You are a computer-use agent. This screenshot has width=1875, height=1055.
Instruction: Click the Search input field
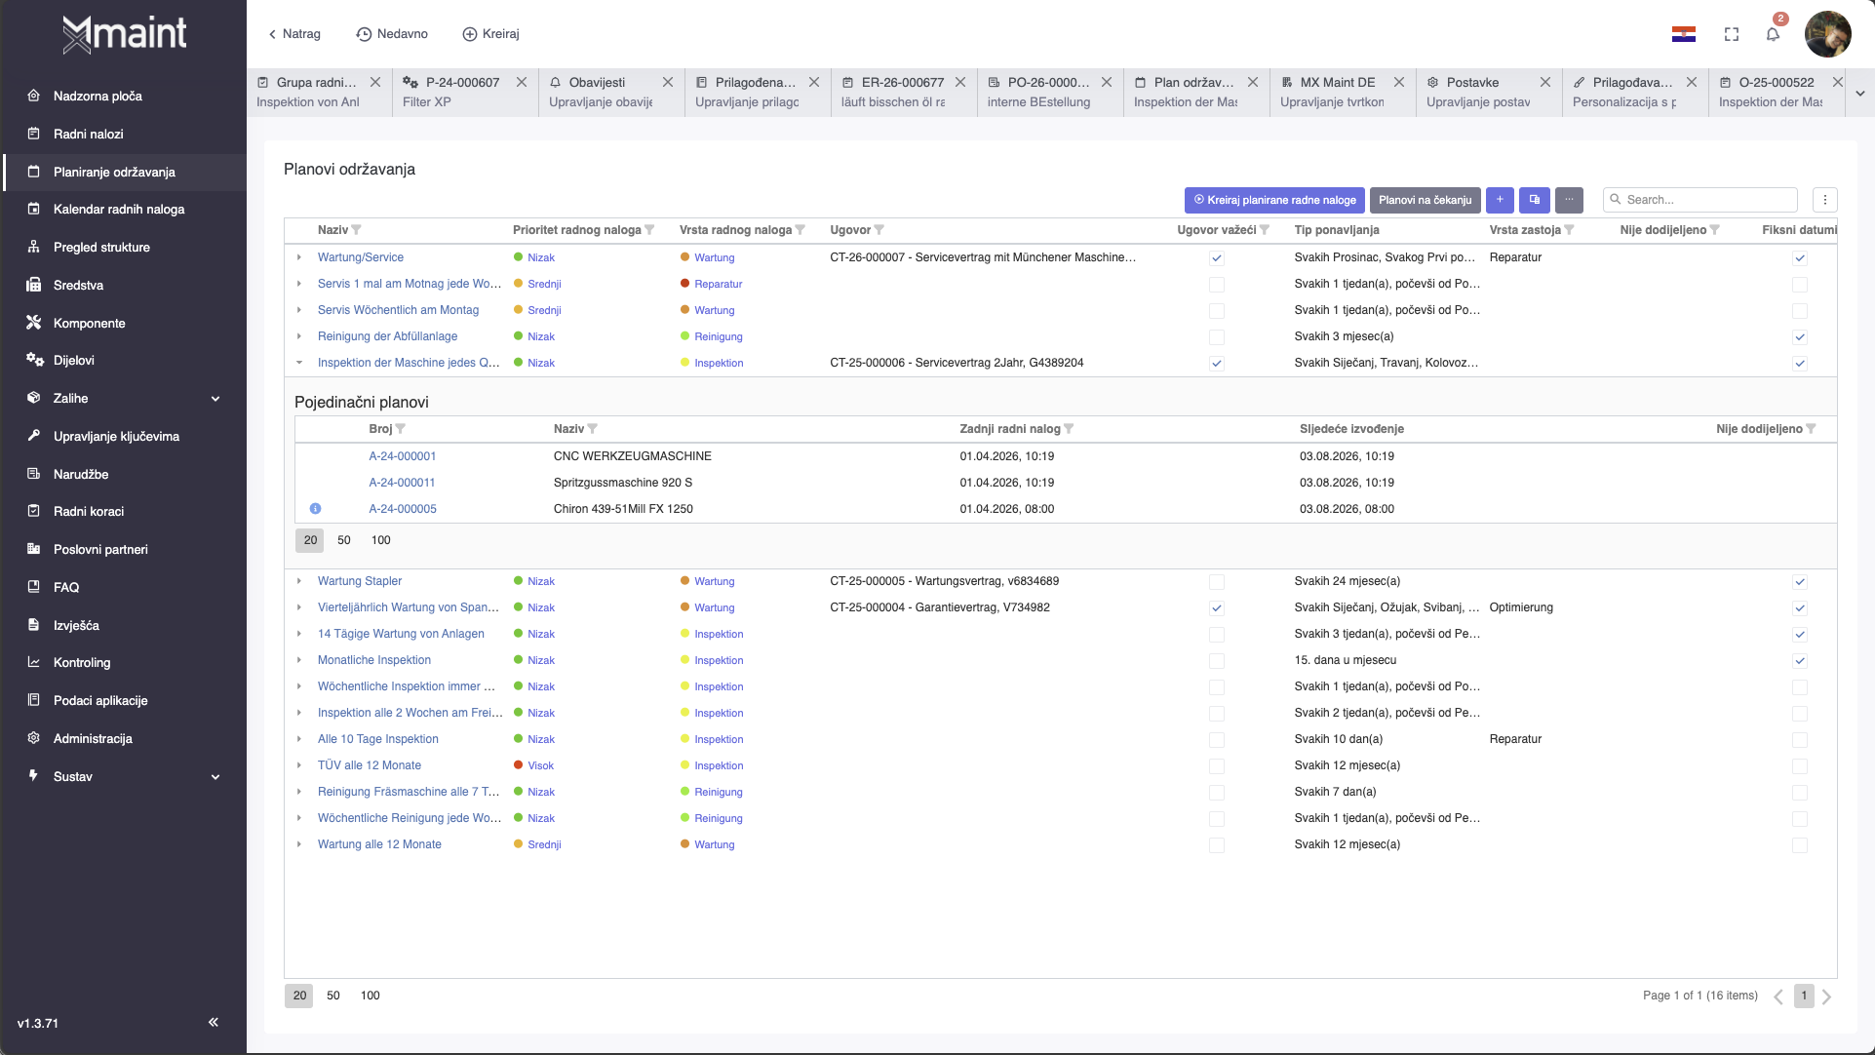coord(1706,200)
